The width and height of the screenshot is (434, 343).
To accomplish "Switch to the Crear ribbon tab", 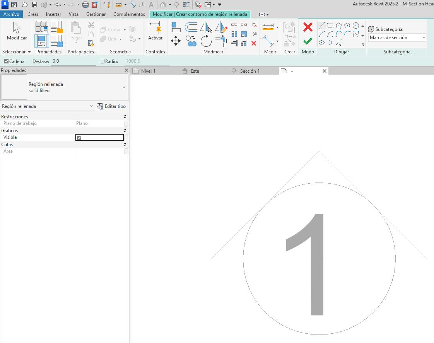I will [x=33, y=14].
